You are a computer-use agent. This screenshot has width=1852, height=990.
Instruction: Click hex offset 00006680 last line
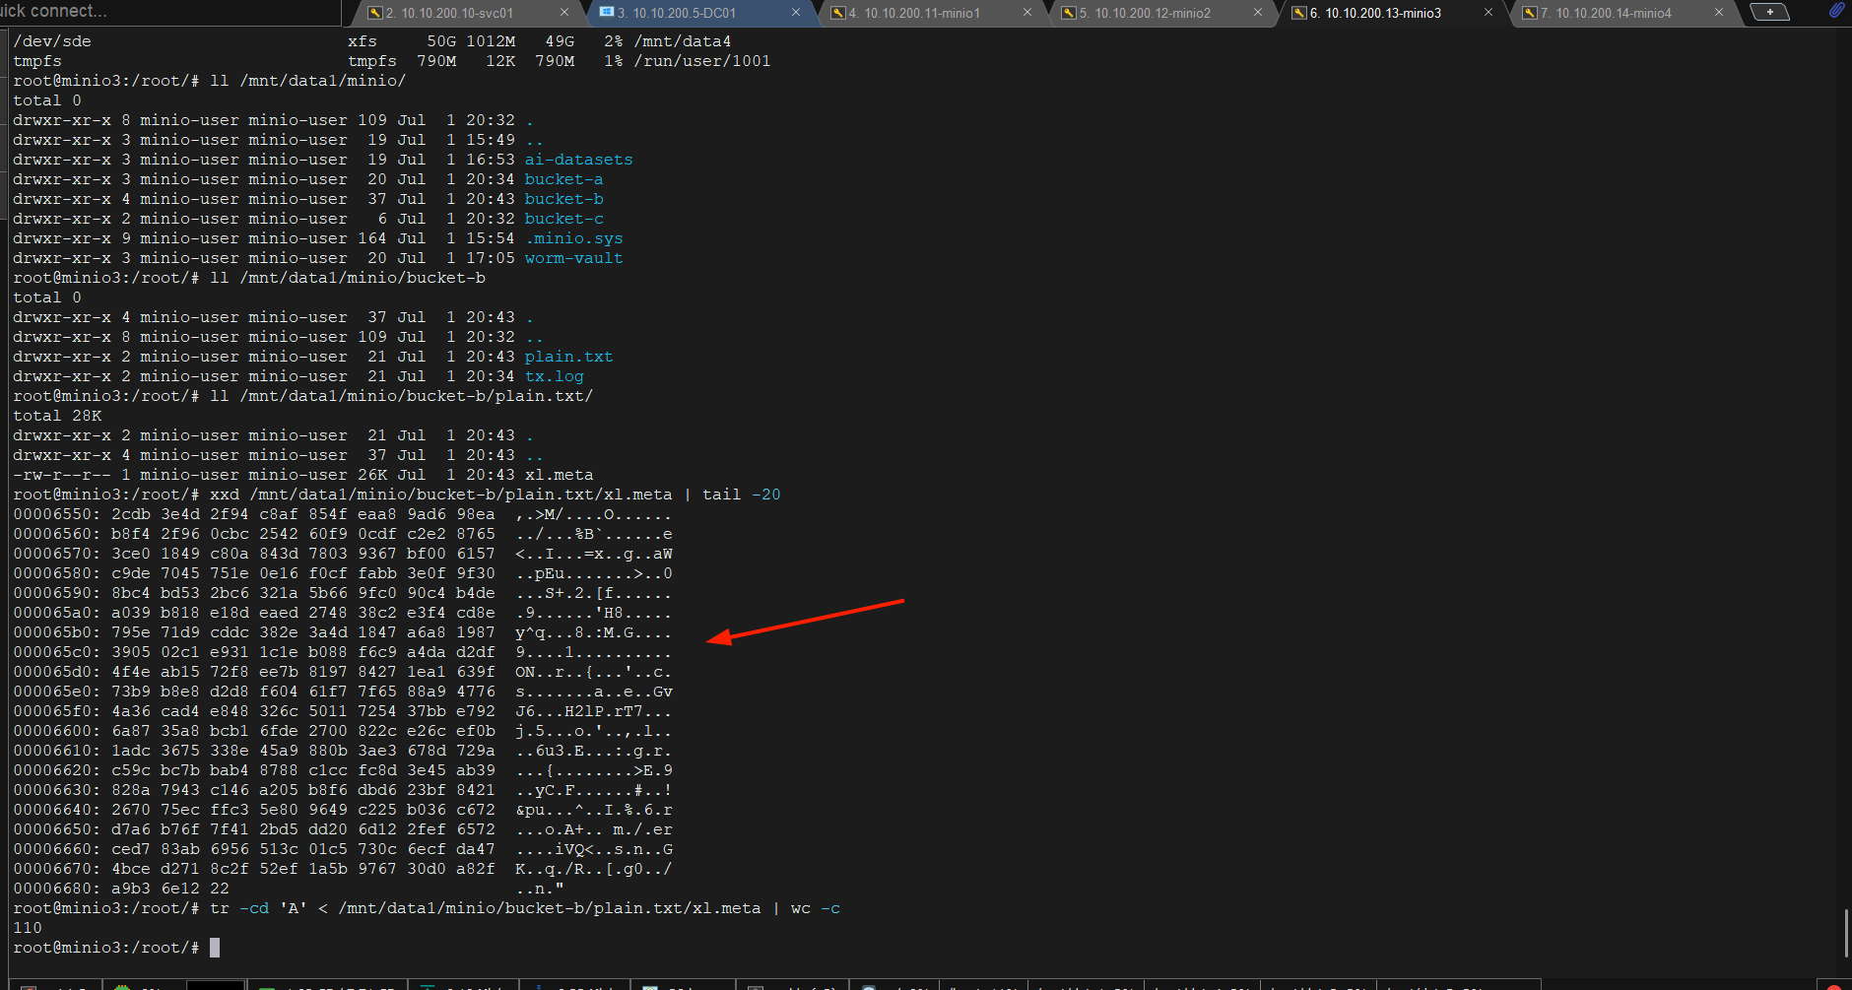tap(289, 889)
